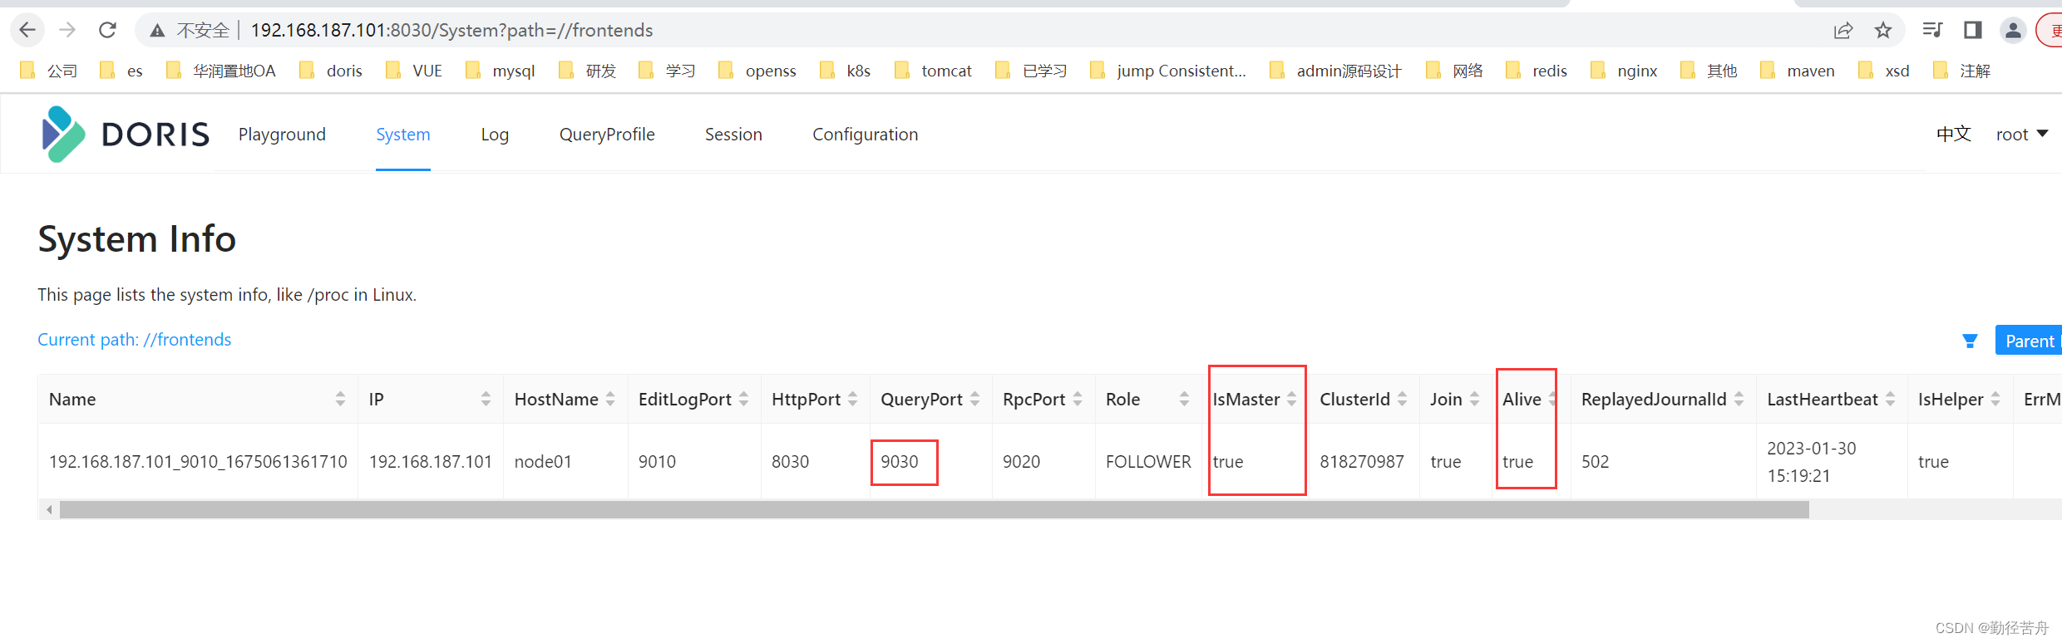
Task: Click the HttpPort value 8030
Action: click(x=790, y=461)
